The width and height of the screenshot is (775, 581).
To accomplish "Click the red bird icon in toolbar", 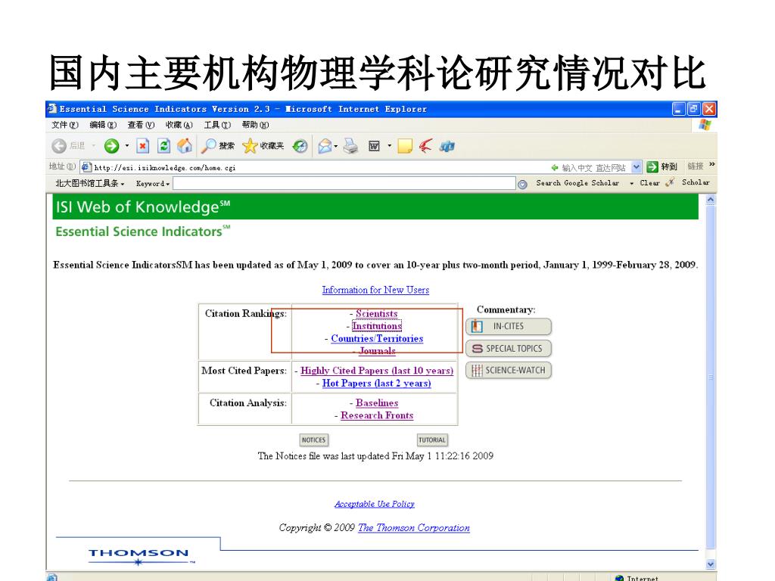I will [x=425, y=146].
